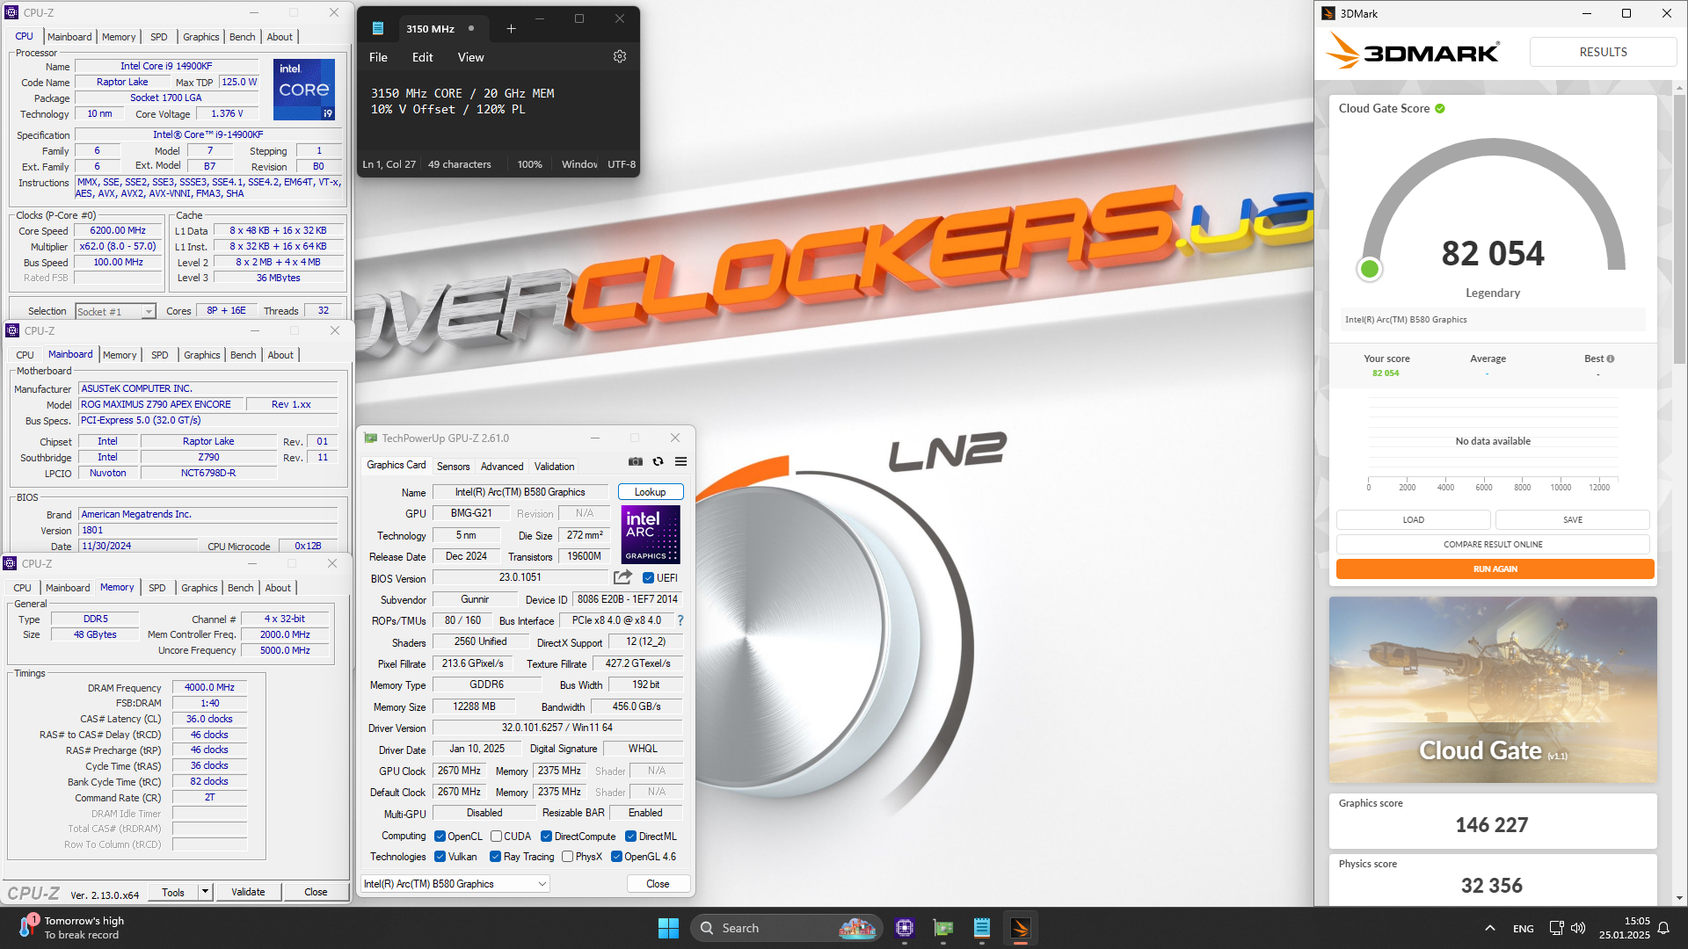
Task: Click the Validate button in CPU-Z
Action: pos(248,892)
